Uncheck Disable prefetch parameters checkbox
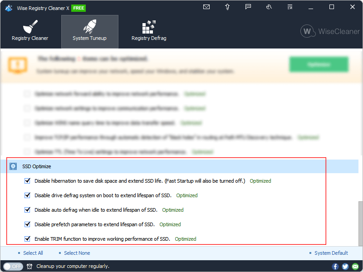363x272 pixels. point(27,224)
